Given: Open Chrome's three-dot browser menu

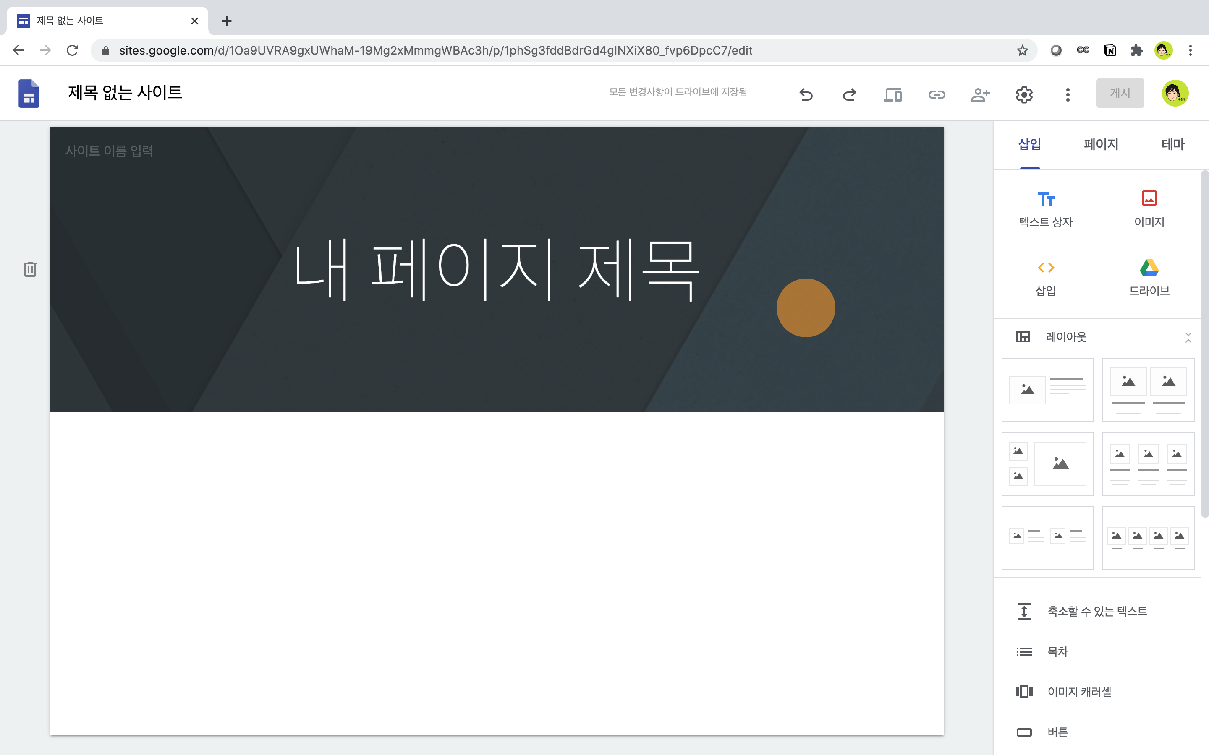Looking at the screenshot, I should [1191, 50].
